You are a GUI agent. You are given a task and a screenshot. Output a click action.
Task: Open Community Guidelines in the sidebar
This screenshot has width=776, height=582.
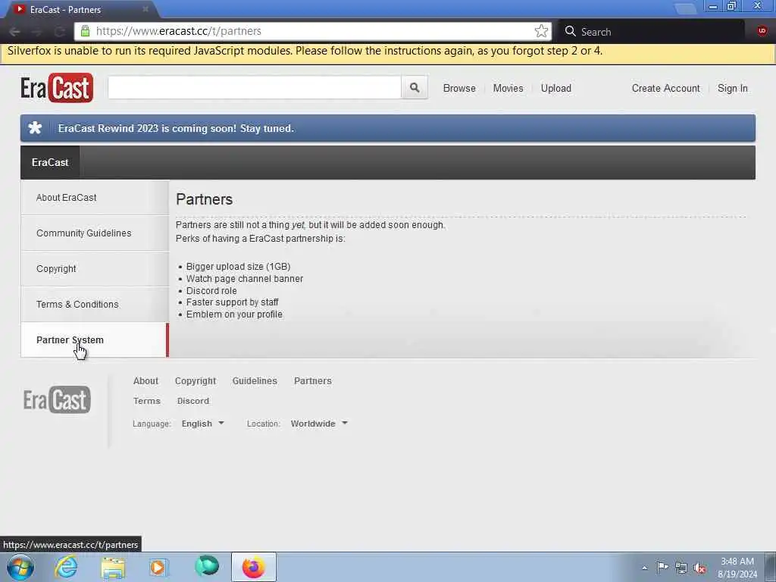(95, 233)
